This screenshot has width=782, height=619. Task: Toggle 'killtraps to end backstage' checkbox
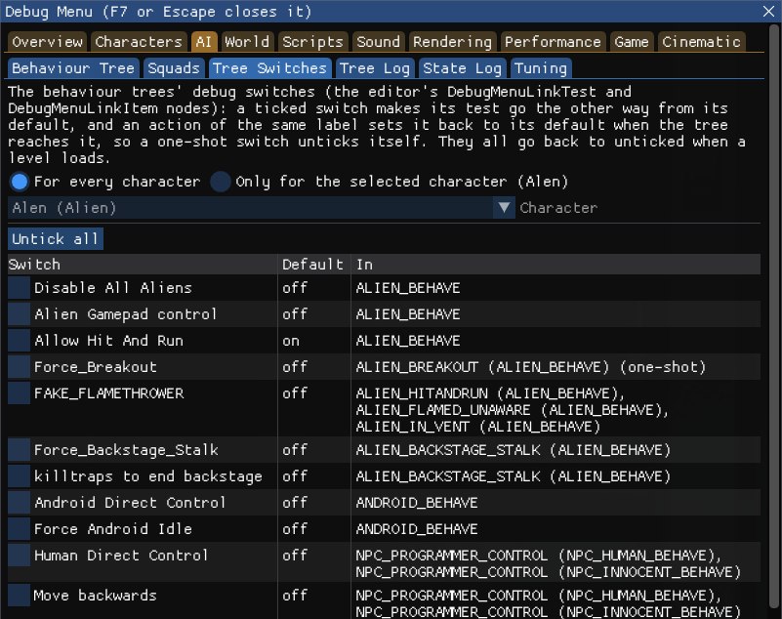(x=19, y=476)
